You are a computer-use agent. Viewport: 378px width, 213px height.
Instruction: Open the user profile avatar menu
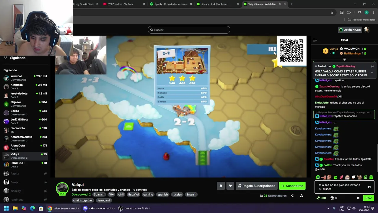point(367,30)
